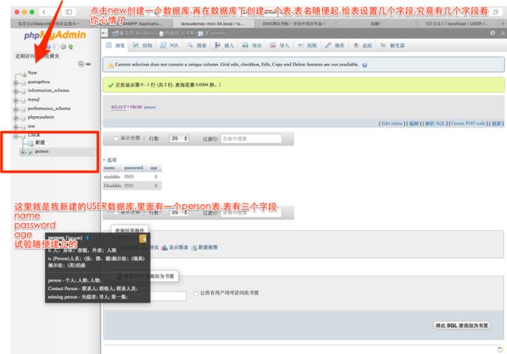The width and height of the screenshot is (507, 354).
Task: Open 导入 import tab
Action: (279, 45)
